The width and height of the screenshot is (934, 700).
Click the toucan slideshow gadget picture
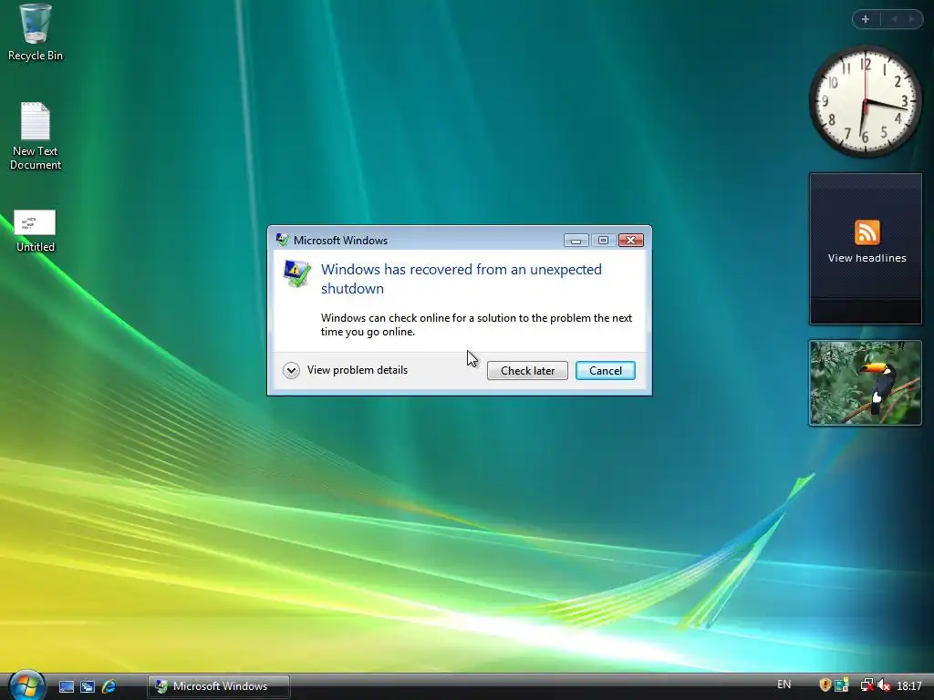coord(866,383)
